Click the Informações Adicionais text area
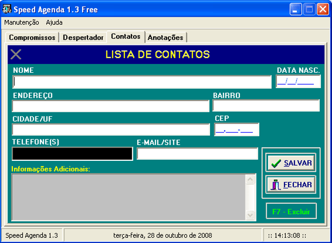 (x=128, y=198)
